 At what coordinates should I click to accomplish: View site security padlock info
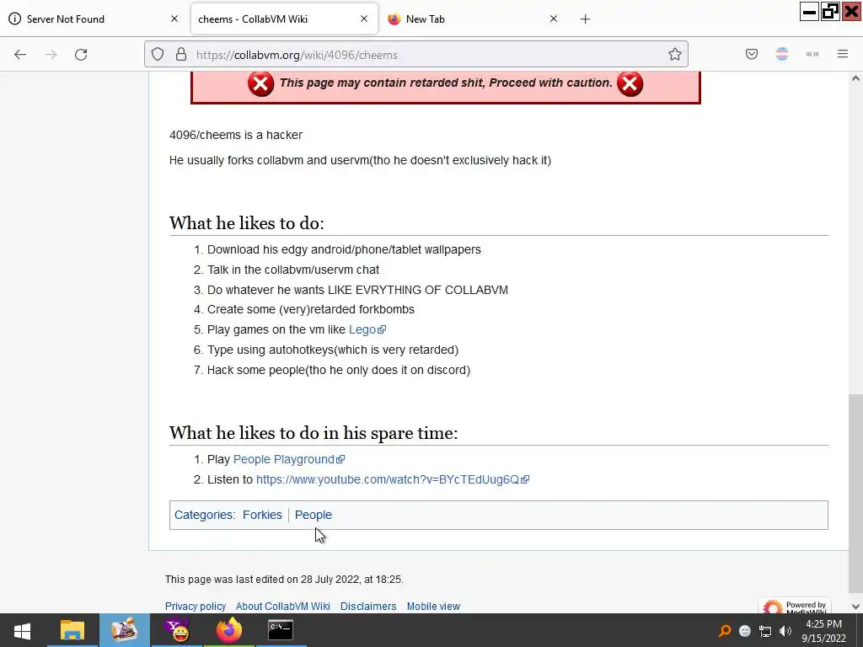181,55
